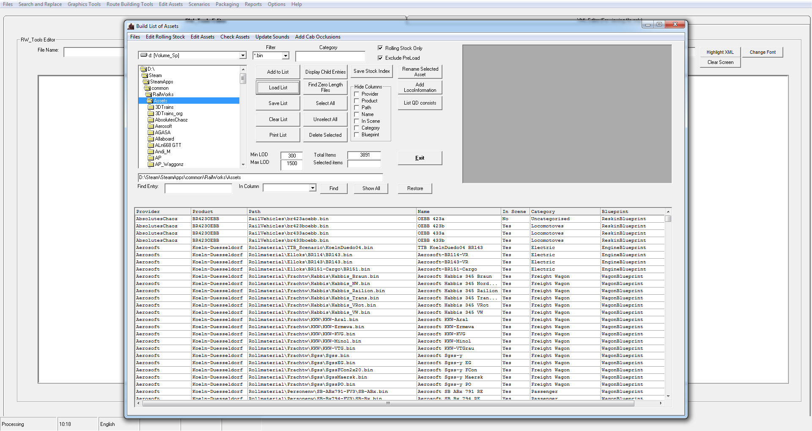812x431 pixels.
Task: Select the AP_Waggonz folder icon
Action: (x=151, y=164)
